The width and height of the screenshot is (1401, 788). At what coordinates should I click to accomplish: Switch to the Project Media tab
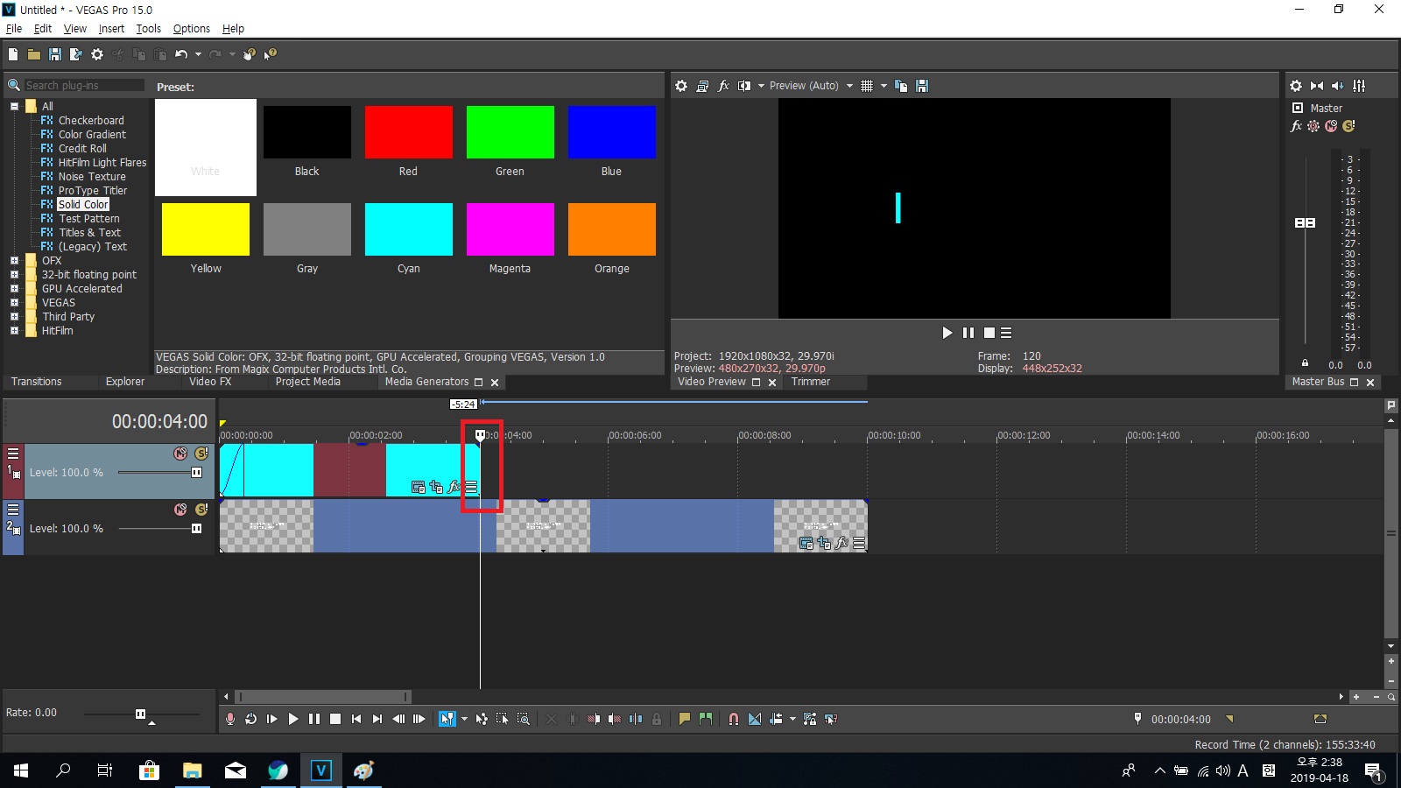click(307, 382)
